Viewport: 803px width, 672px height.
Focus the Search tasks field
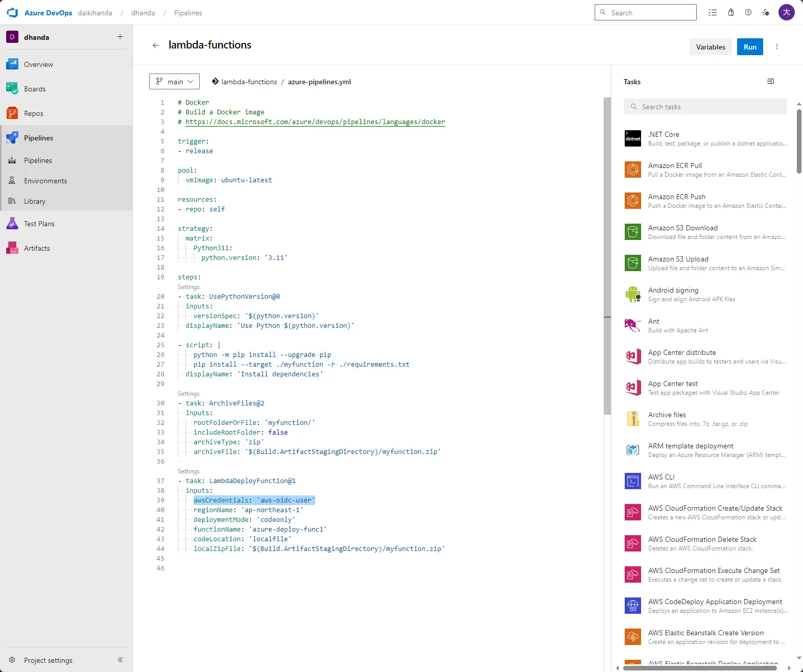(705, 107)
